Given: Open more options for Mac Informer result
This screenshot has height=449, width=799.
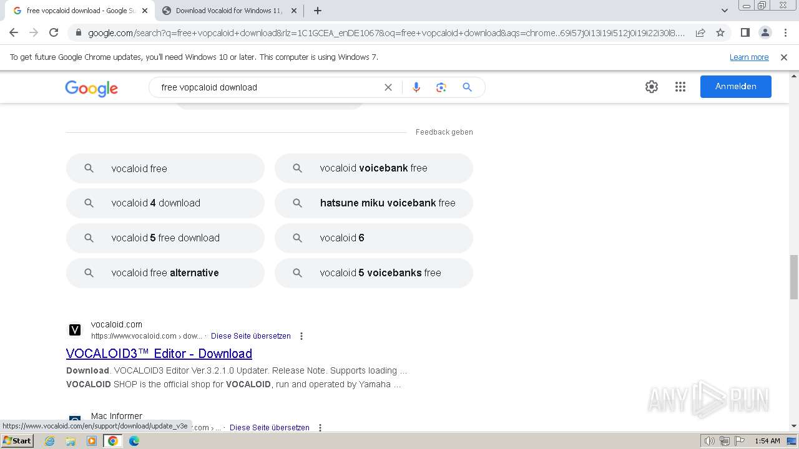Looking at the screenshot, I should click(320, 428).
